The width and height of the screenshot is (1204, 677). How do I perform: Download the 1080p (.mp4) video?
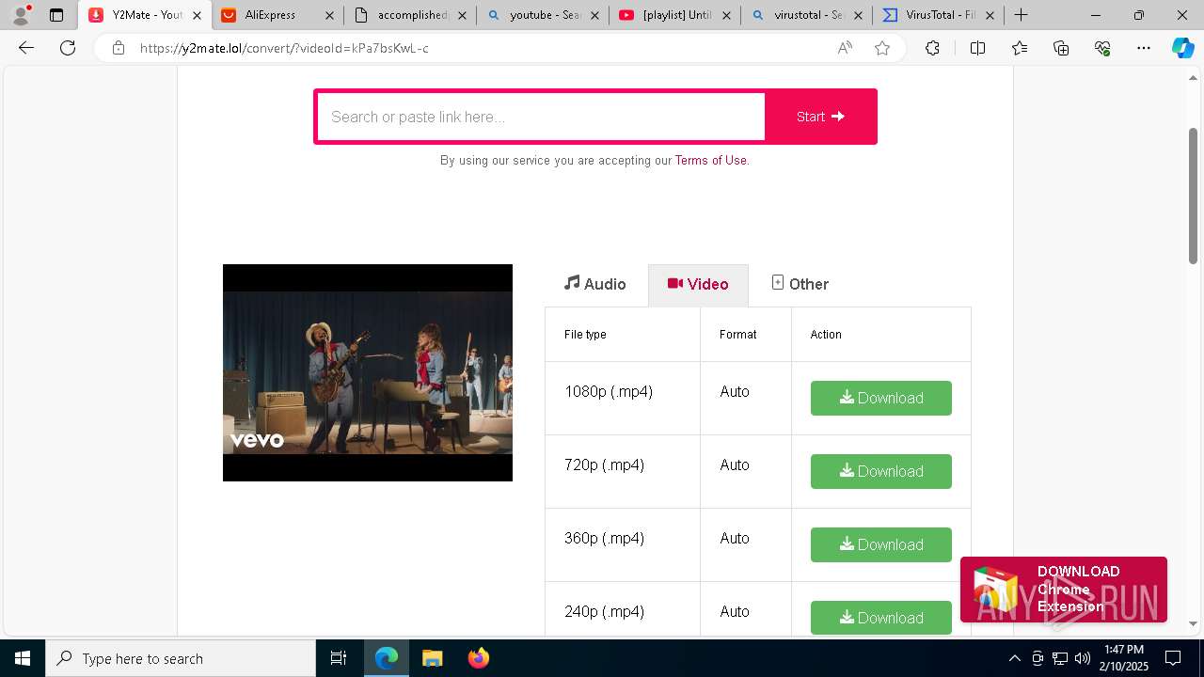pyautogui.click(x=881, y=398)
